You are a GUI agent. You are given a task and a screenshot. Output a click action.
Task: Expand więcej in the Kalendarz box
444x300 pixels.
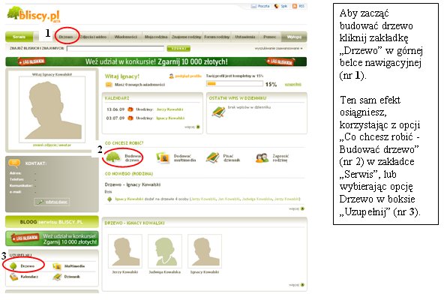point(192,127)
